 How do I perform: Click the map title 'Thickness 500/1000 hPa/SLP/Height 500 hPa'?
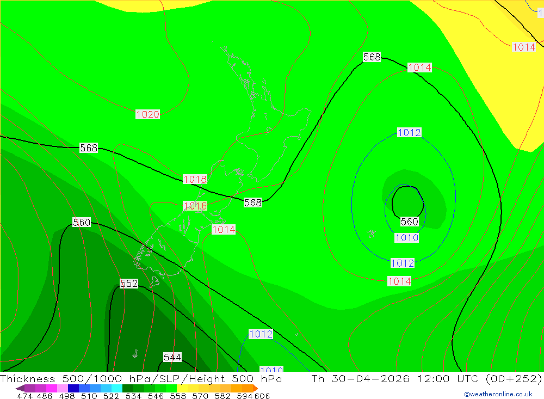[x=141, y=378]
